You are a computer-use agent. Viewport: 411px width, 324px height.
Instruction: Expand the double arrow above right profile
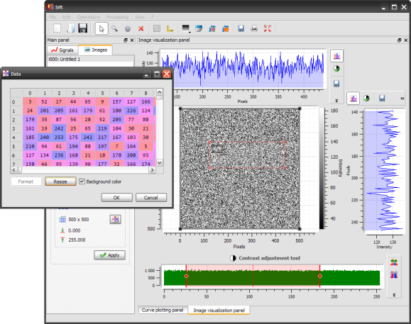coord(402,99)
